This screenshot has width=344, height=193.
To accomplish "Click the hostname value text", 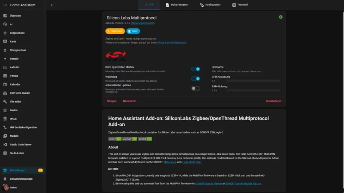I will (236, 71).
